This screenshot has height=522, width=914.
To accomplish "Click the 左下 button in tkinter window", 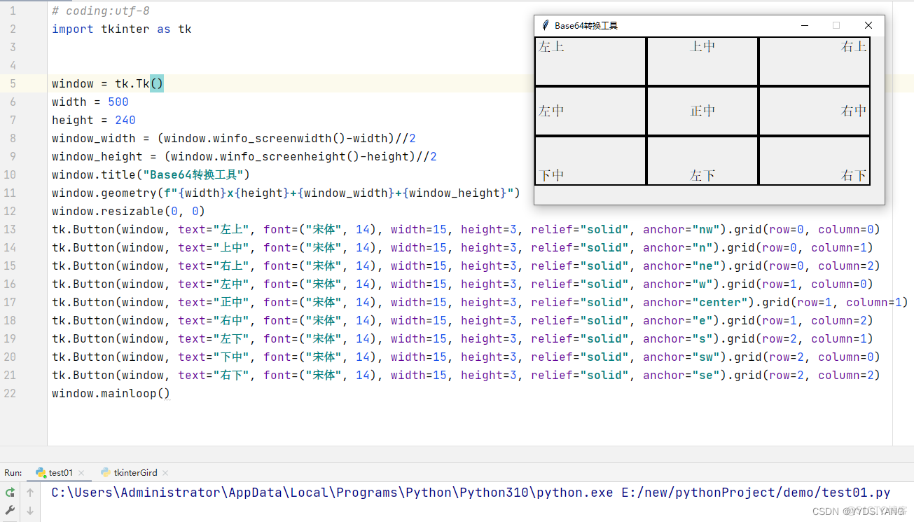I will pyautogui.click(x=702, y=161).
